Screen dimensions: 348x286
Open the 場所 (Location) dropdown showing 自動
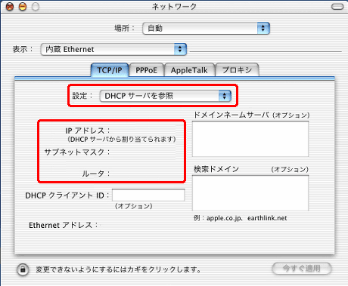[206, 28]
